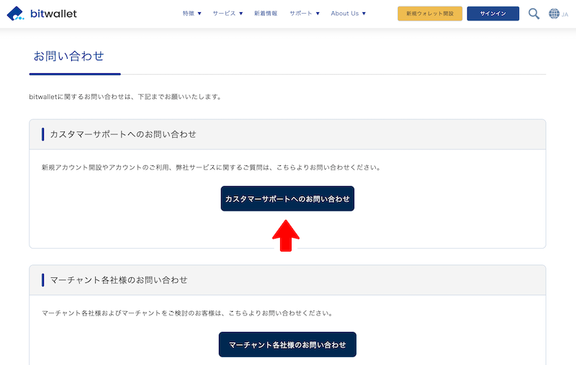Click the paragraph starting 新規アカウント開設や
The height and width of the screenshot is (365, 576).
[x=212, y=167]
